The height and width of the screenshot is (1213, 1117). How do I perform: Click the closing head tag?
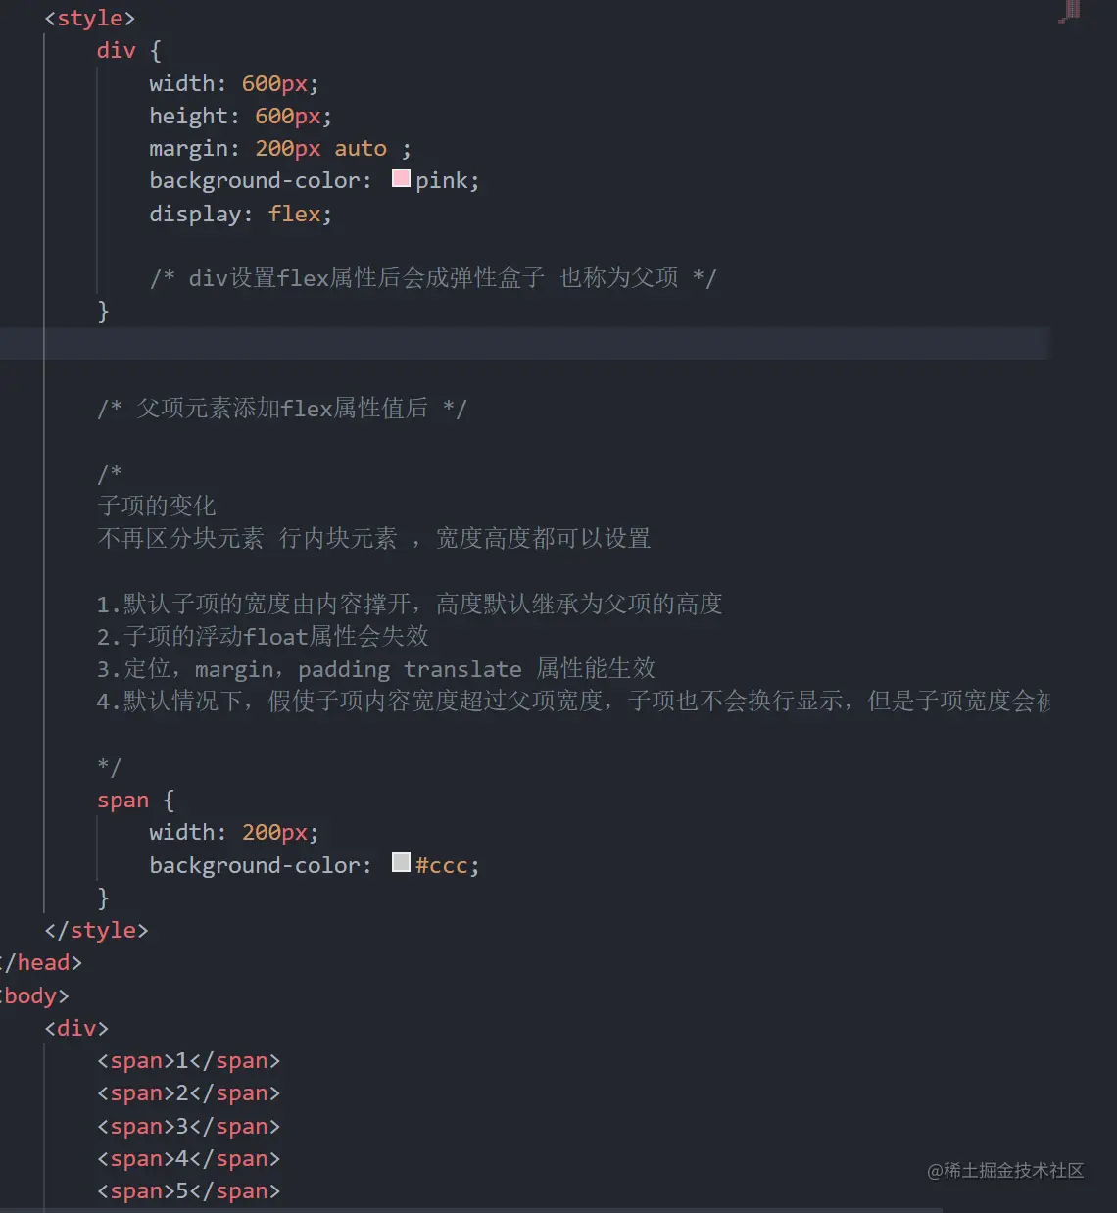[43, 963]
